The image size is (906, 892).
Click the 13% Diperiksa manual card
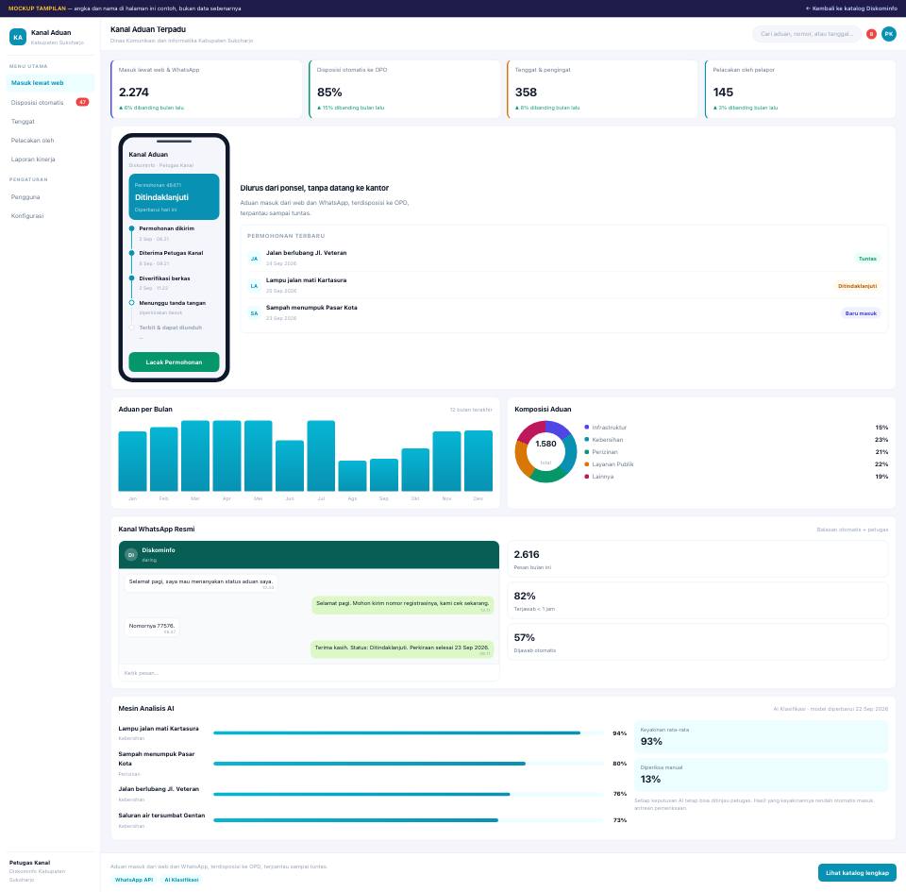[x=761, y=775]
